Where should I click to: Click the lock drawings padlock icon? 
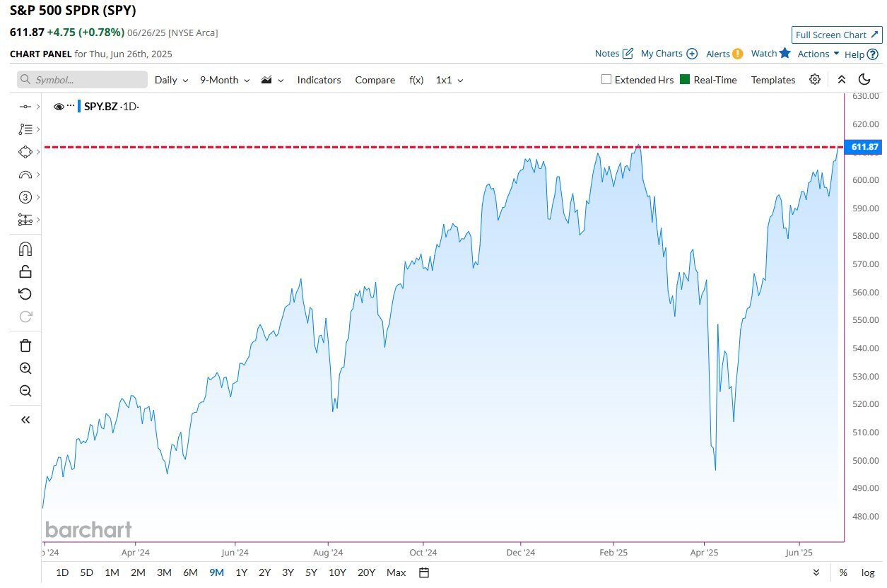point(25,271)
